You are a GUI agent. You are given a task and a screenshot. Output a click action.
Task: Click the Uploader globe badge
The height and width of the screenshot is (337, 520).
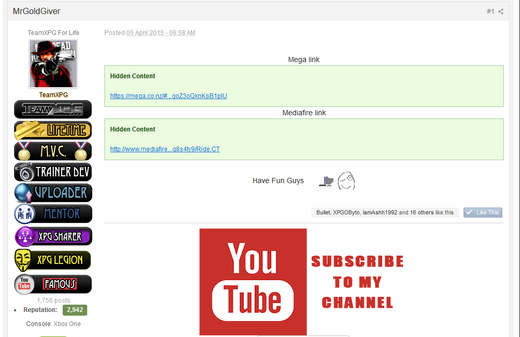tap(53, 193)
